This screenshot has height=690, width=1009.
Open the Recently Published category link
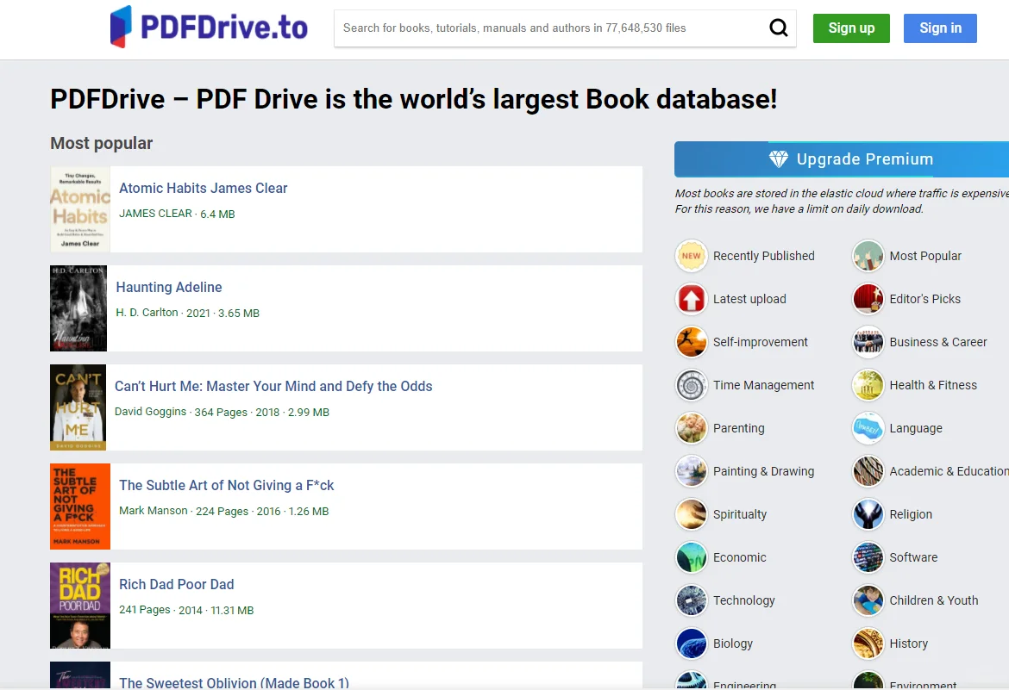764,256
